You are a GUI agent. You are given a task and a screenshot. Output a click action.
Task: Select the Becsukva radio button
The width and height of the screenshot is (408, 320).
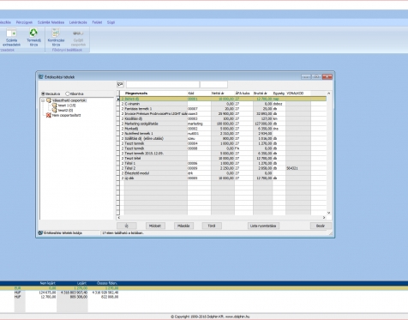(x=43, y=94)
